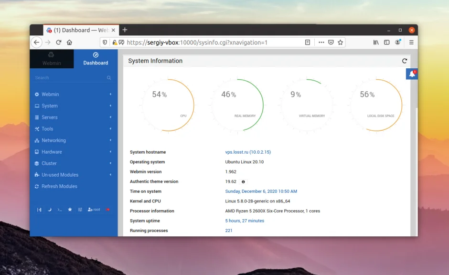Toggle browser reader view icon
The width and height of the screenshot is (449, 275).
point(308,42)
